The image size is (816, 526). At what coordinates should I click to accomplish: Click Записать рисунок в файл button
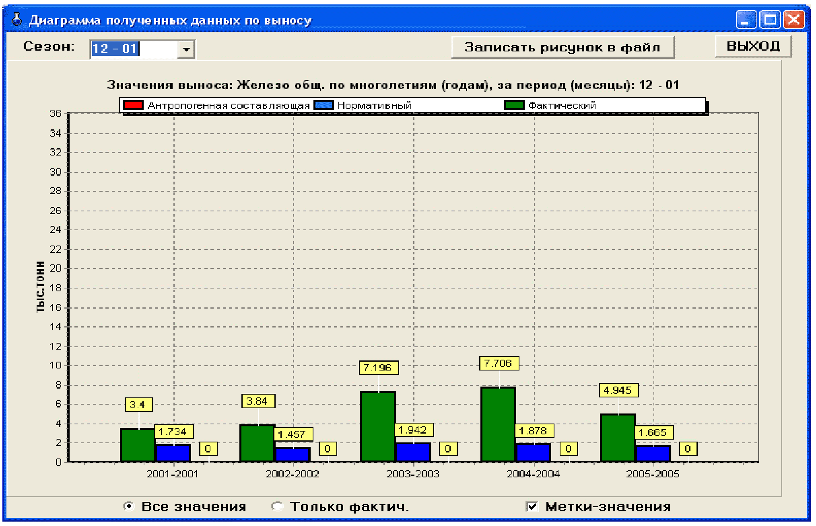[x=563, y=47]
